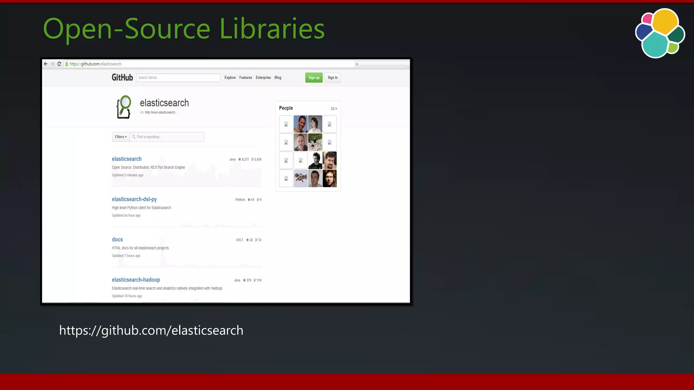694x390 pixels.
Task: Click 'HTML docs for all elasticseach projects' description
Action: (x=140, y=248)
